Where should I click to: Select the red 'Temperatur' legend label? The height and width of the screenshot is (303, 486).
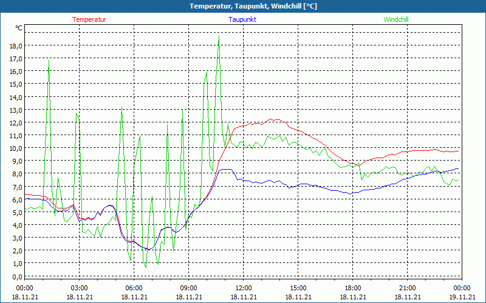89,19
